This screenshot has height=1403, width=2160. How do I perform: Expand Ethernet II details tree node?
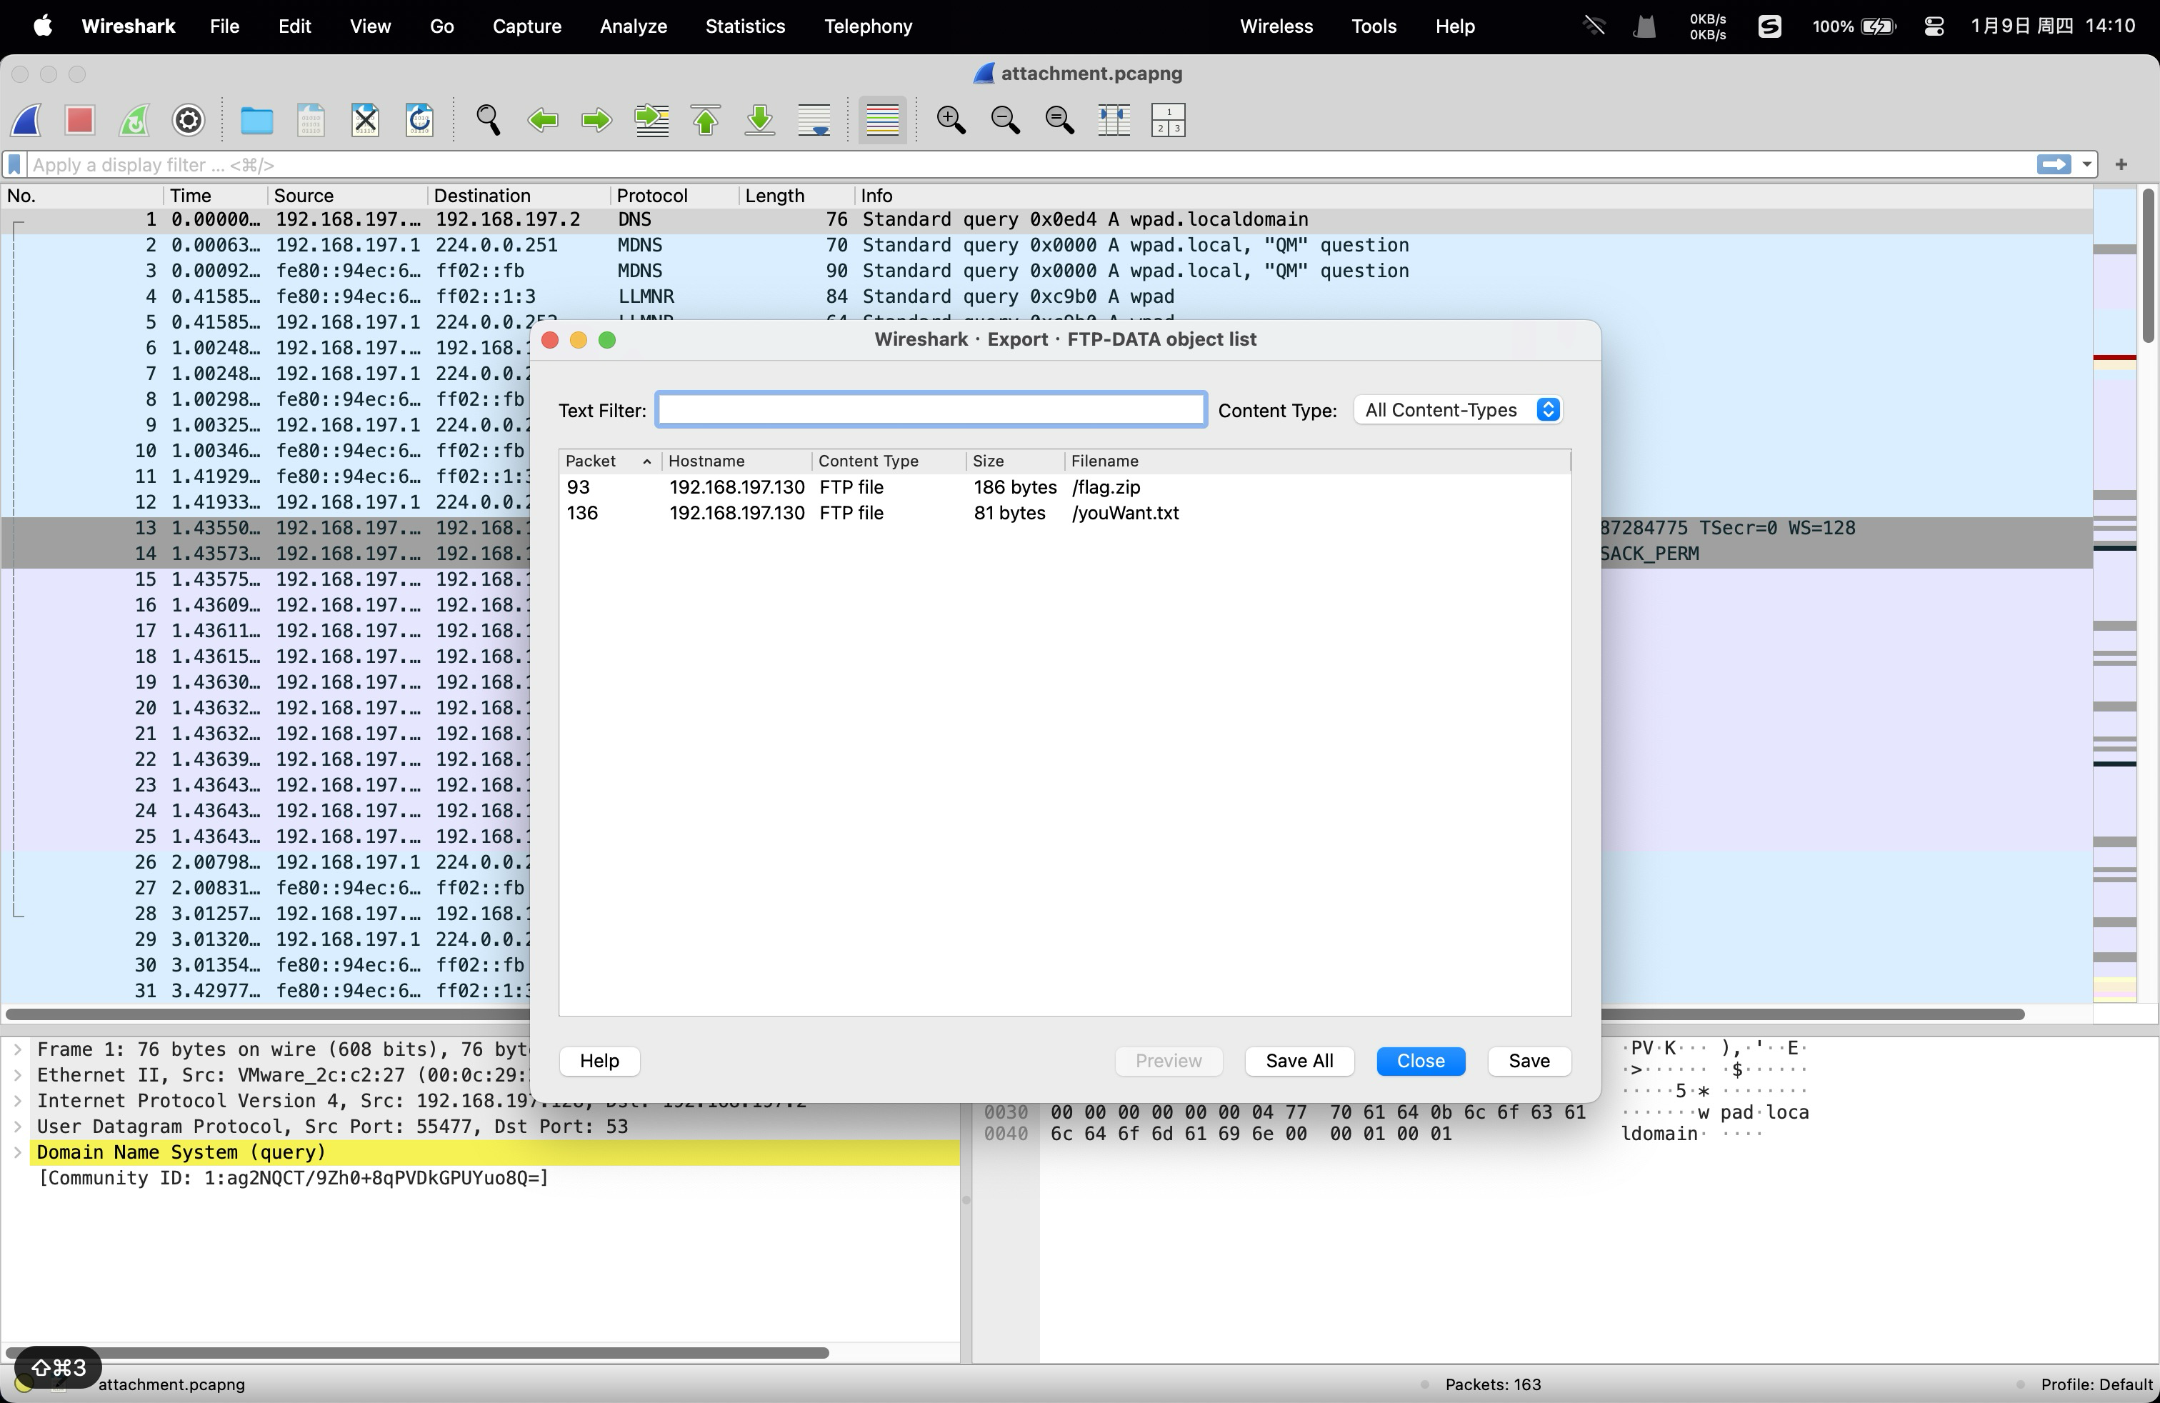click(x=17, y=1075)
